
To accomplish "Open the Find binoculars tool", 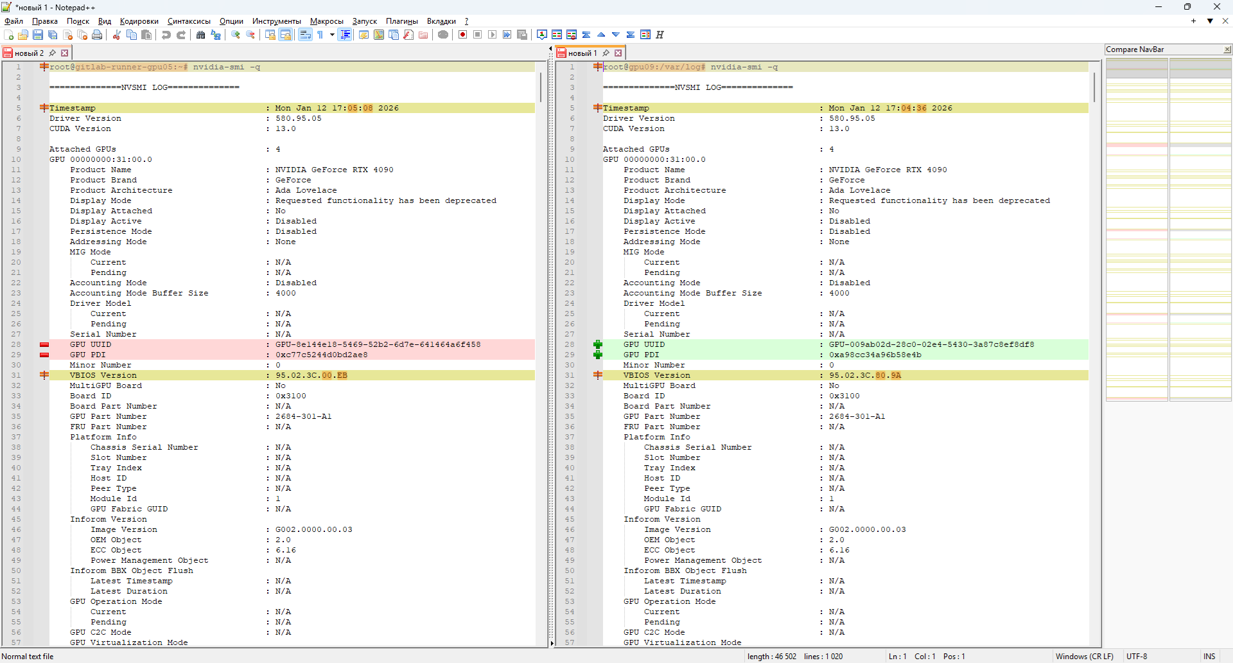I will coord(200,35).
